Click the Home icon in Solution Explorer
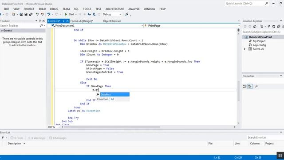 click(x=255, y=27)
